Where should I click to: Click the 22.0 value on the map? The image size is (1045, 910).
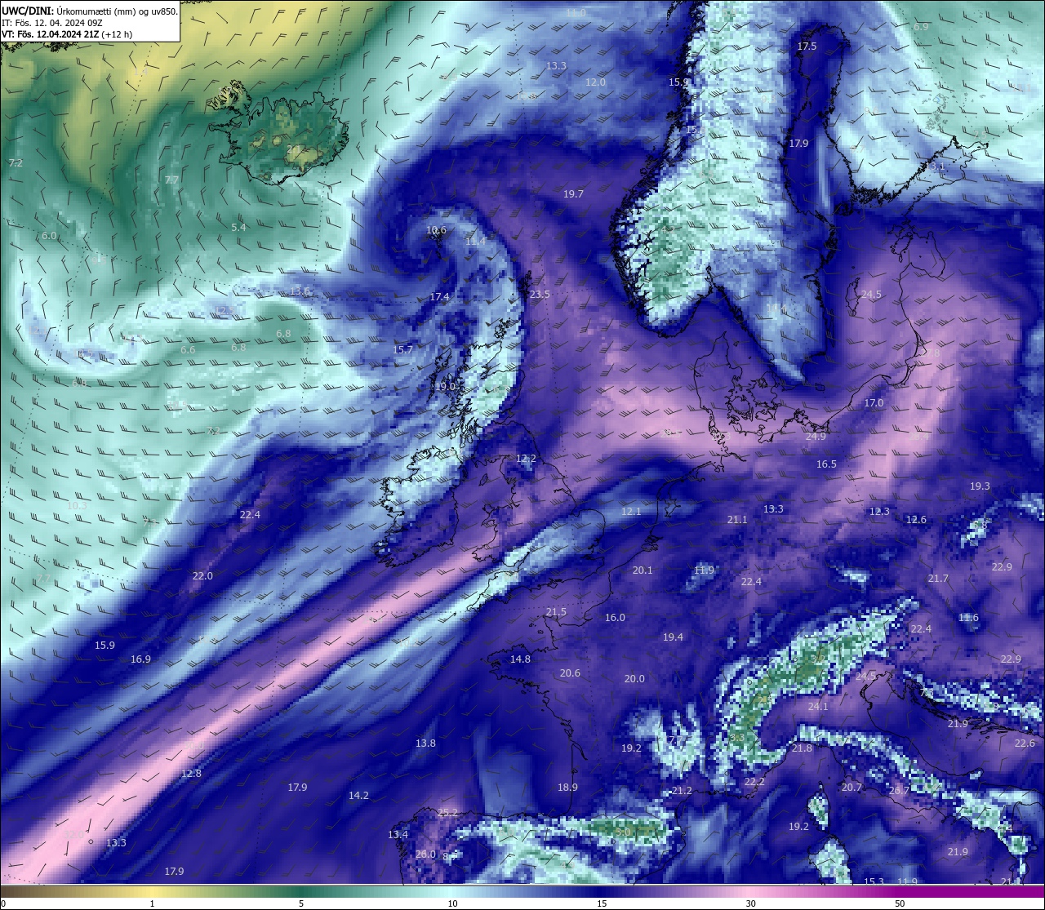tap(202, 576)
